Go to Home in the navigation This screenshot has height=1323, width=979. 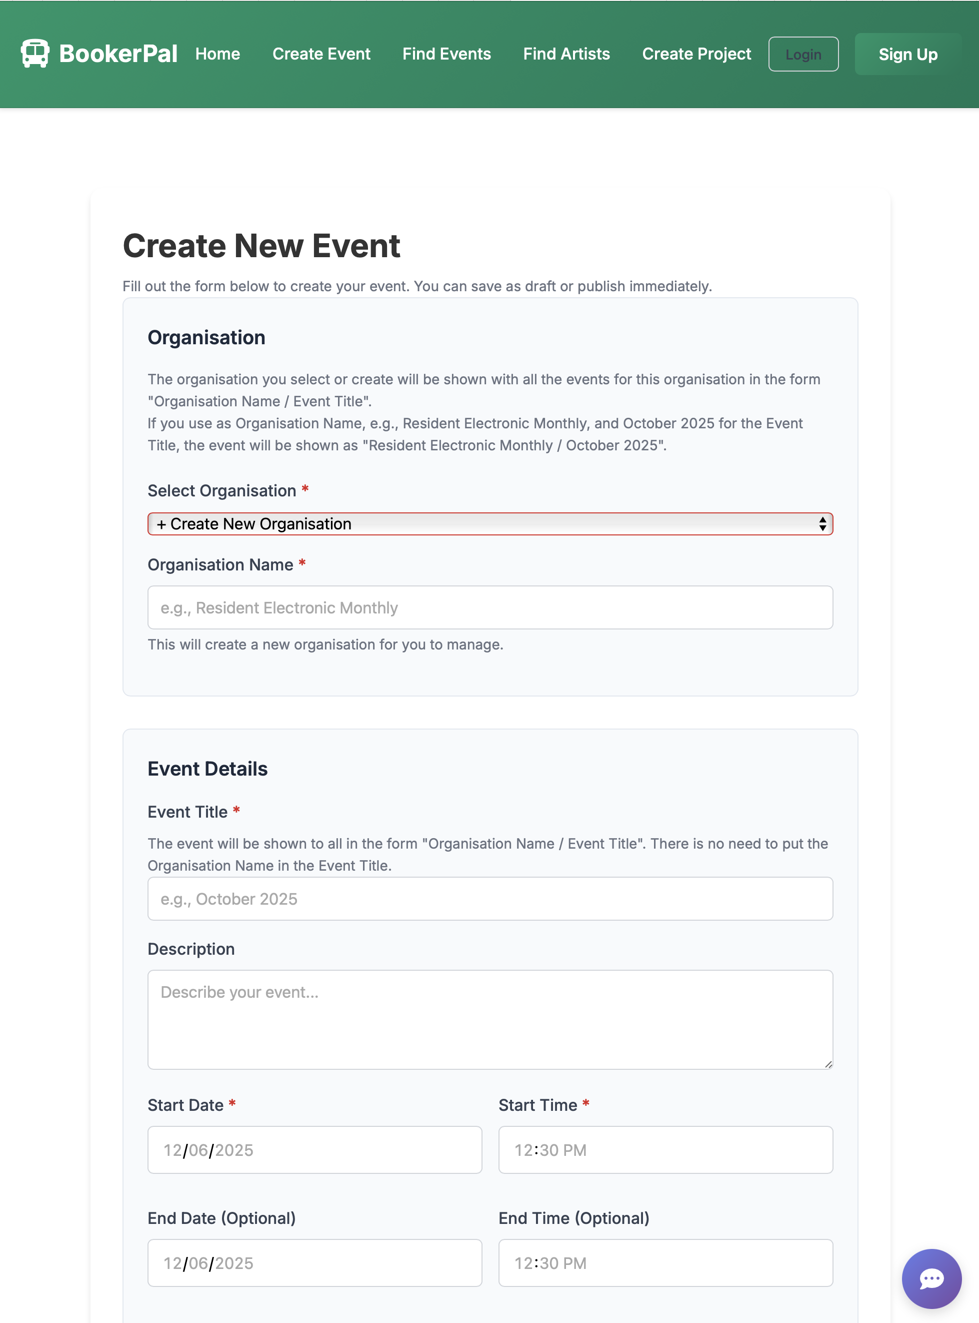(x=217, y=54)
